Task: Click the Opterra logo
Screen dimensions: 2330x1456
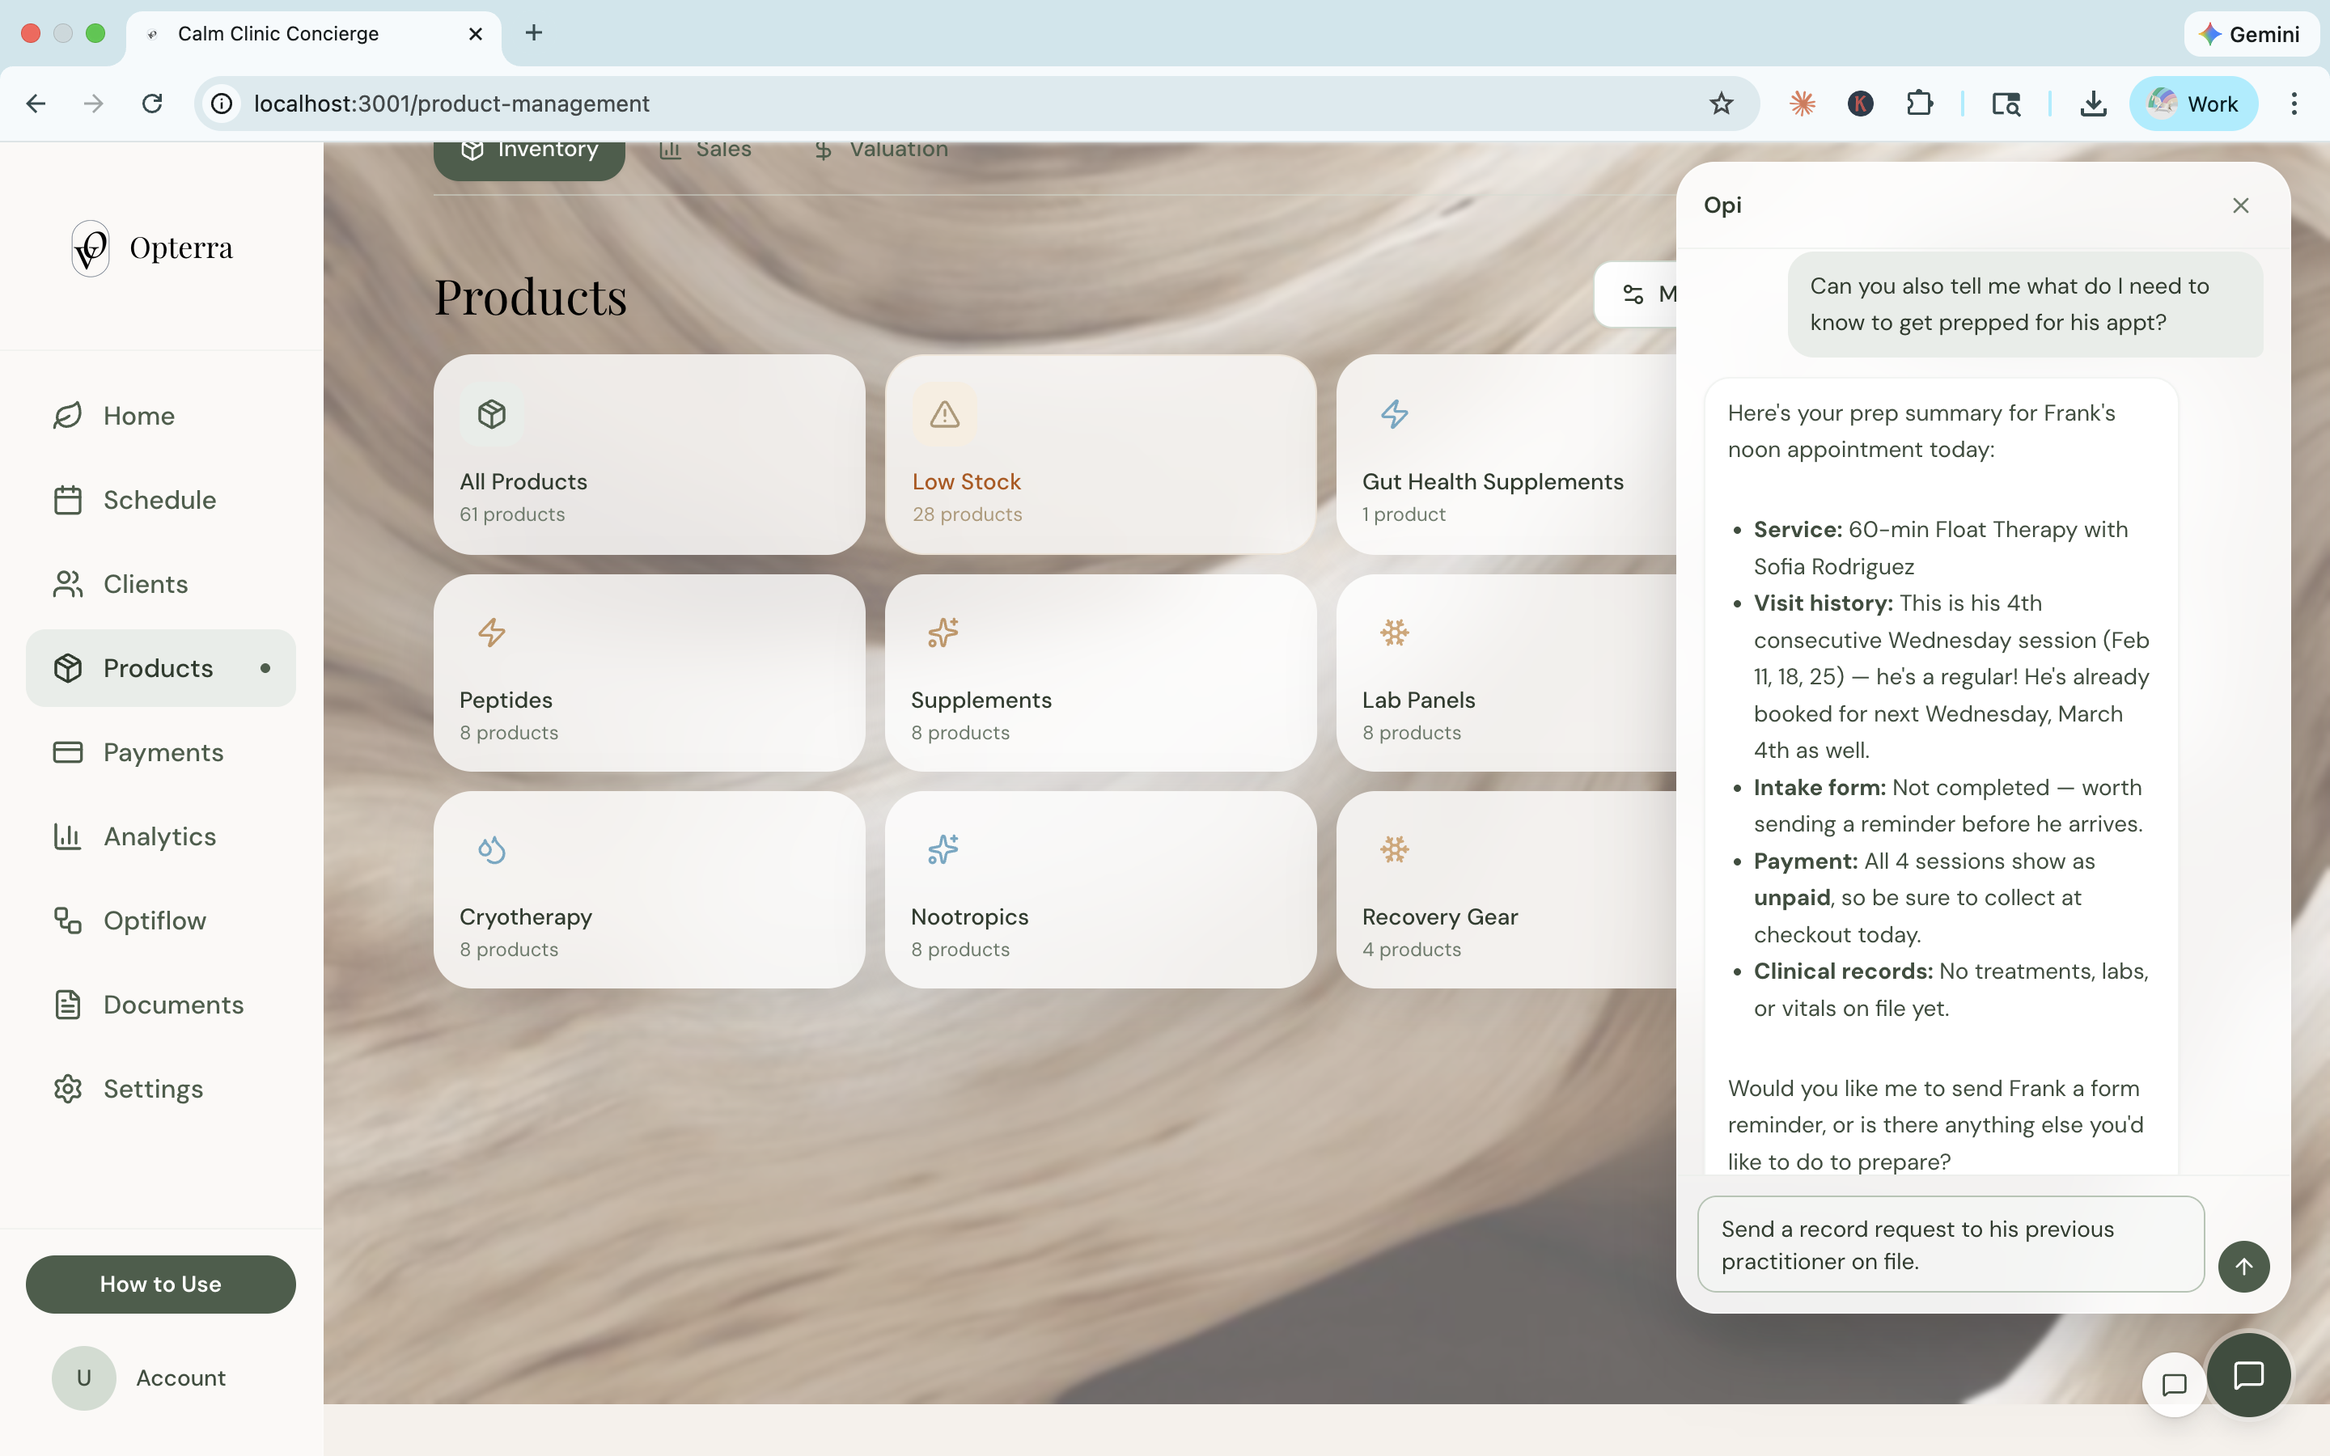Action: point(152,248)
